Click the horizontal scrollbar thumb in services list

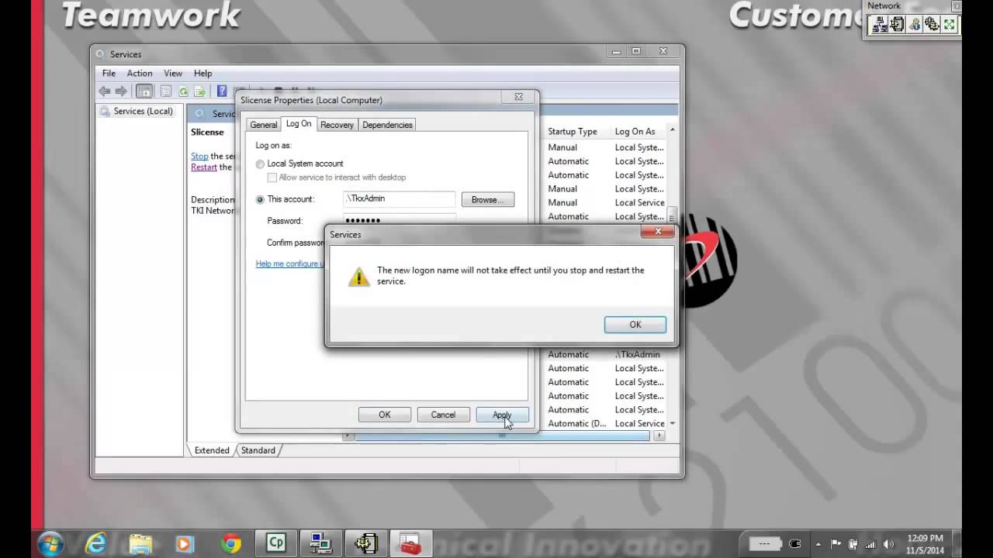tap(502, 436)
